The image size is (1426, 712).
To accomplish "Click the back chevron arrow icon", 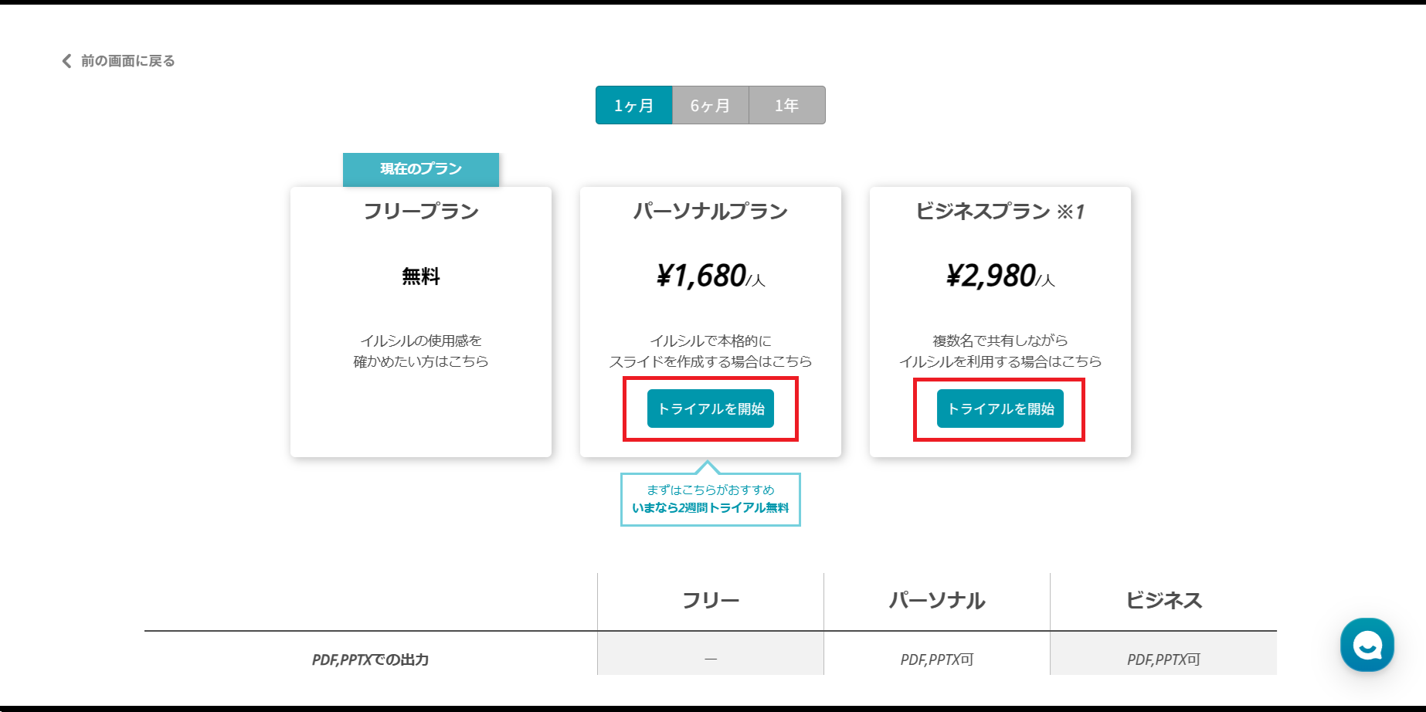I will [66, 61].
